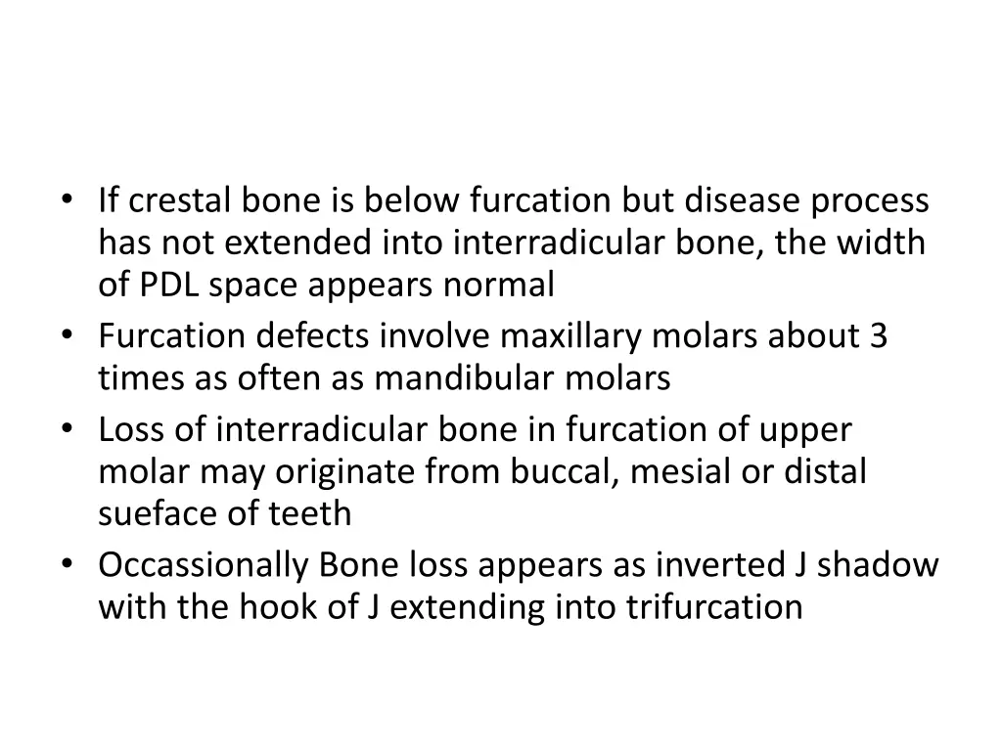This screenshot has width=1002, height=751.
Task: Click the bullet before 'Furcation defects'
Action: tap(66, 336)
